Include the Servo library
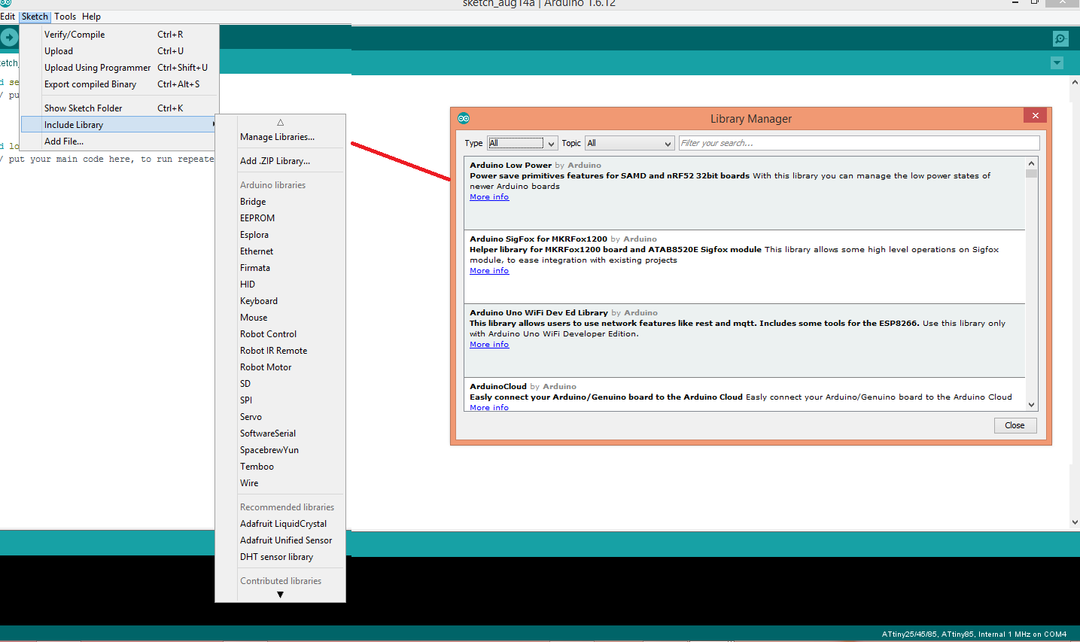1080x642 pixels. pos(280,417)
